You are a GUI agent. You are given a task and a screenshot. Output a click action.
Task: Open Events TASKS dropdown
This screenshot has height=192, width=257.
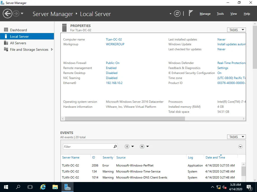pos(236,137)
